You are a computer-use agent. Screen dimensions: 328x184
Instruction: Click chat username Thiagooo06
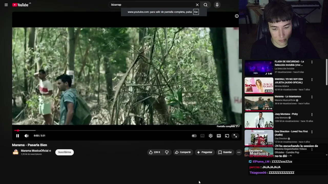point(258,173)
